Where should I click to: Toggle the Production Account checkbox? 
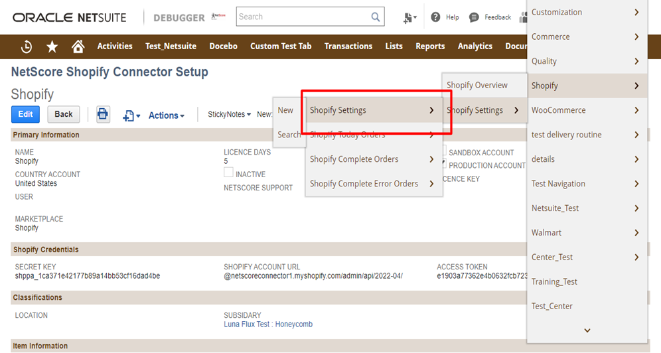(x=445, y=164)
